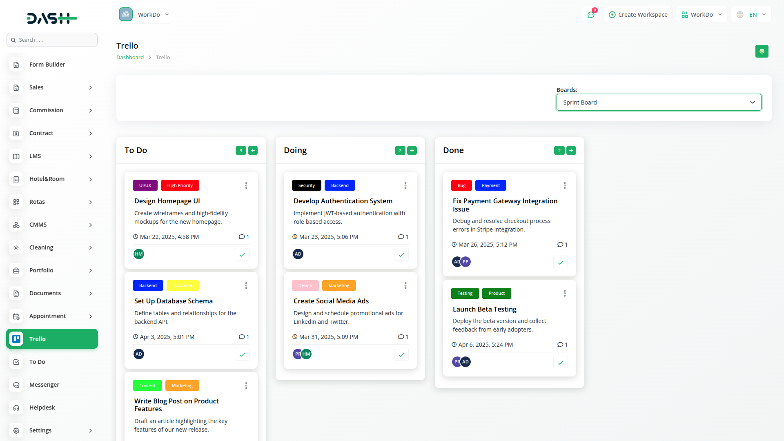Open the Boards dropdown showing Sprint Board
This screenshot has height=441, width=784.
coord(659,102)
